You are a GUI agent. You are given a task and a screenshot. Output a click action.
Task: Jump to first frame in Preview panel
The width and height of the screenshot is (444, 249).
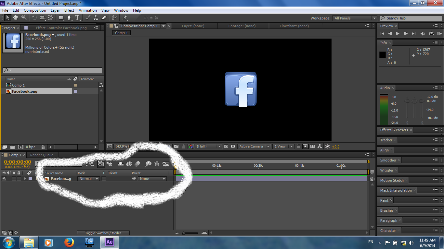pos(382,34)
